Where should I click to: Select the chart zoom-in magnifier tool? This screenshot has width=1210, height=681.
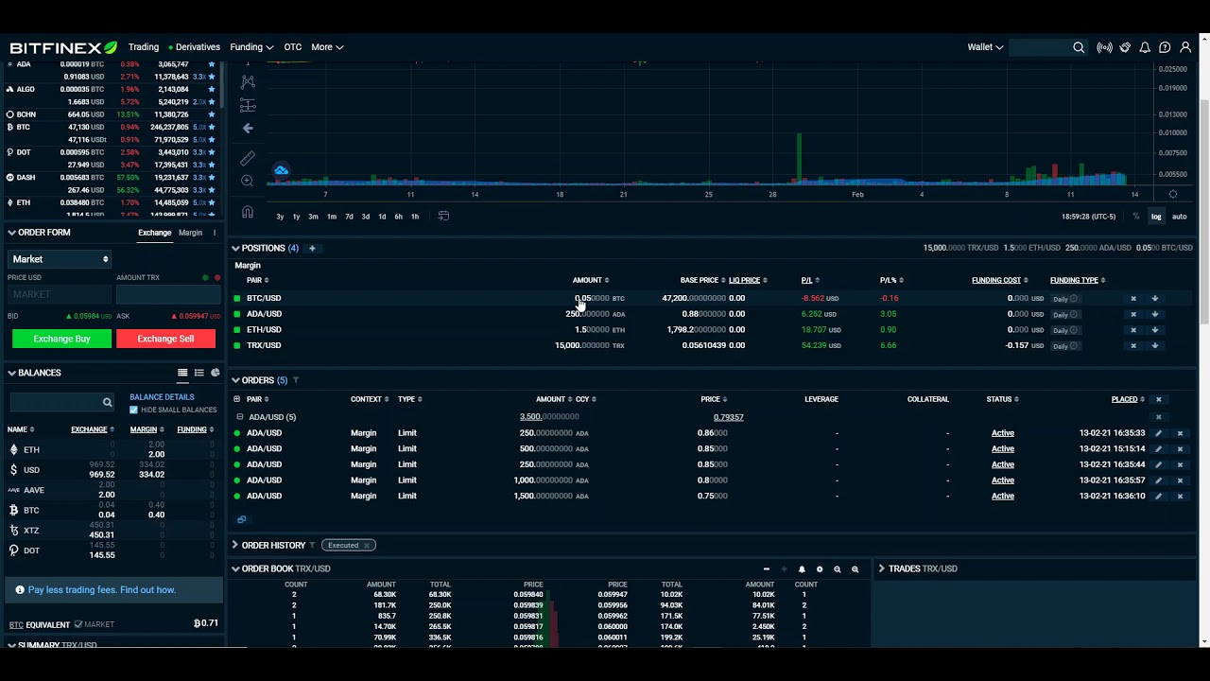(248, 181)
